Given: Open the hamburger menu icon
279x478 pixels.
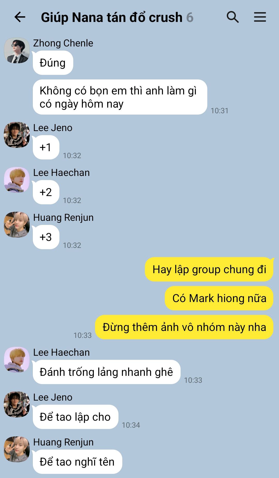Looking at the screenshot, I should [260, 17].
